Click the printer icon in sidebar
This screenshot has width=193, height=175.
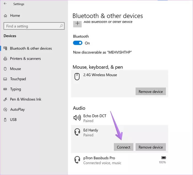[5, 59]
